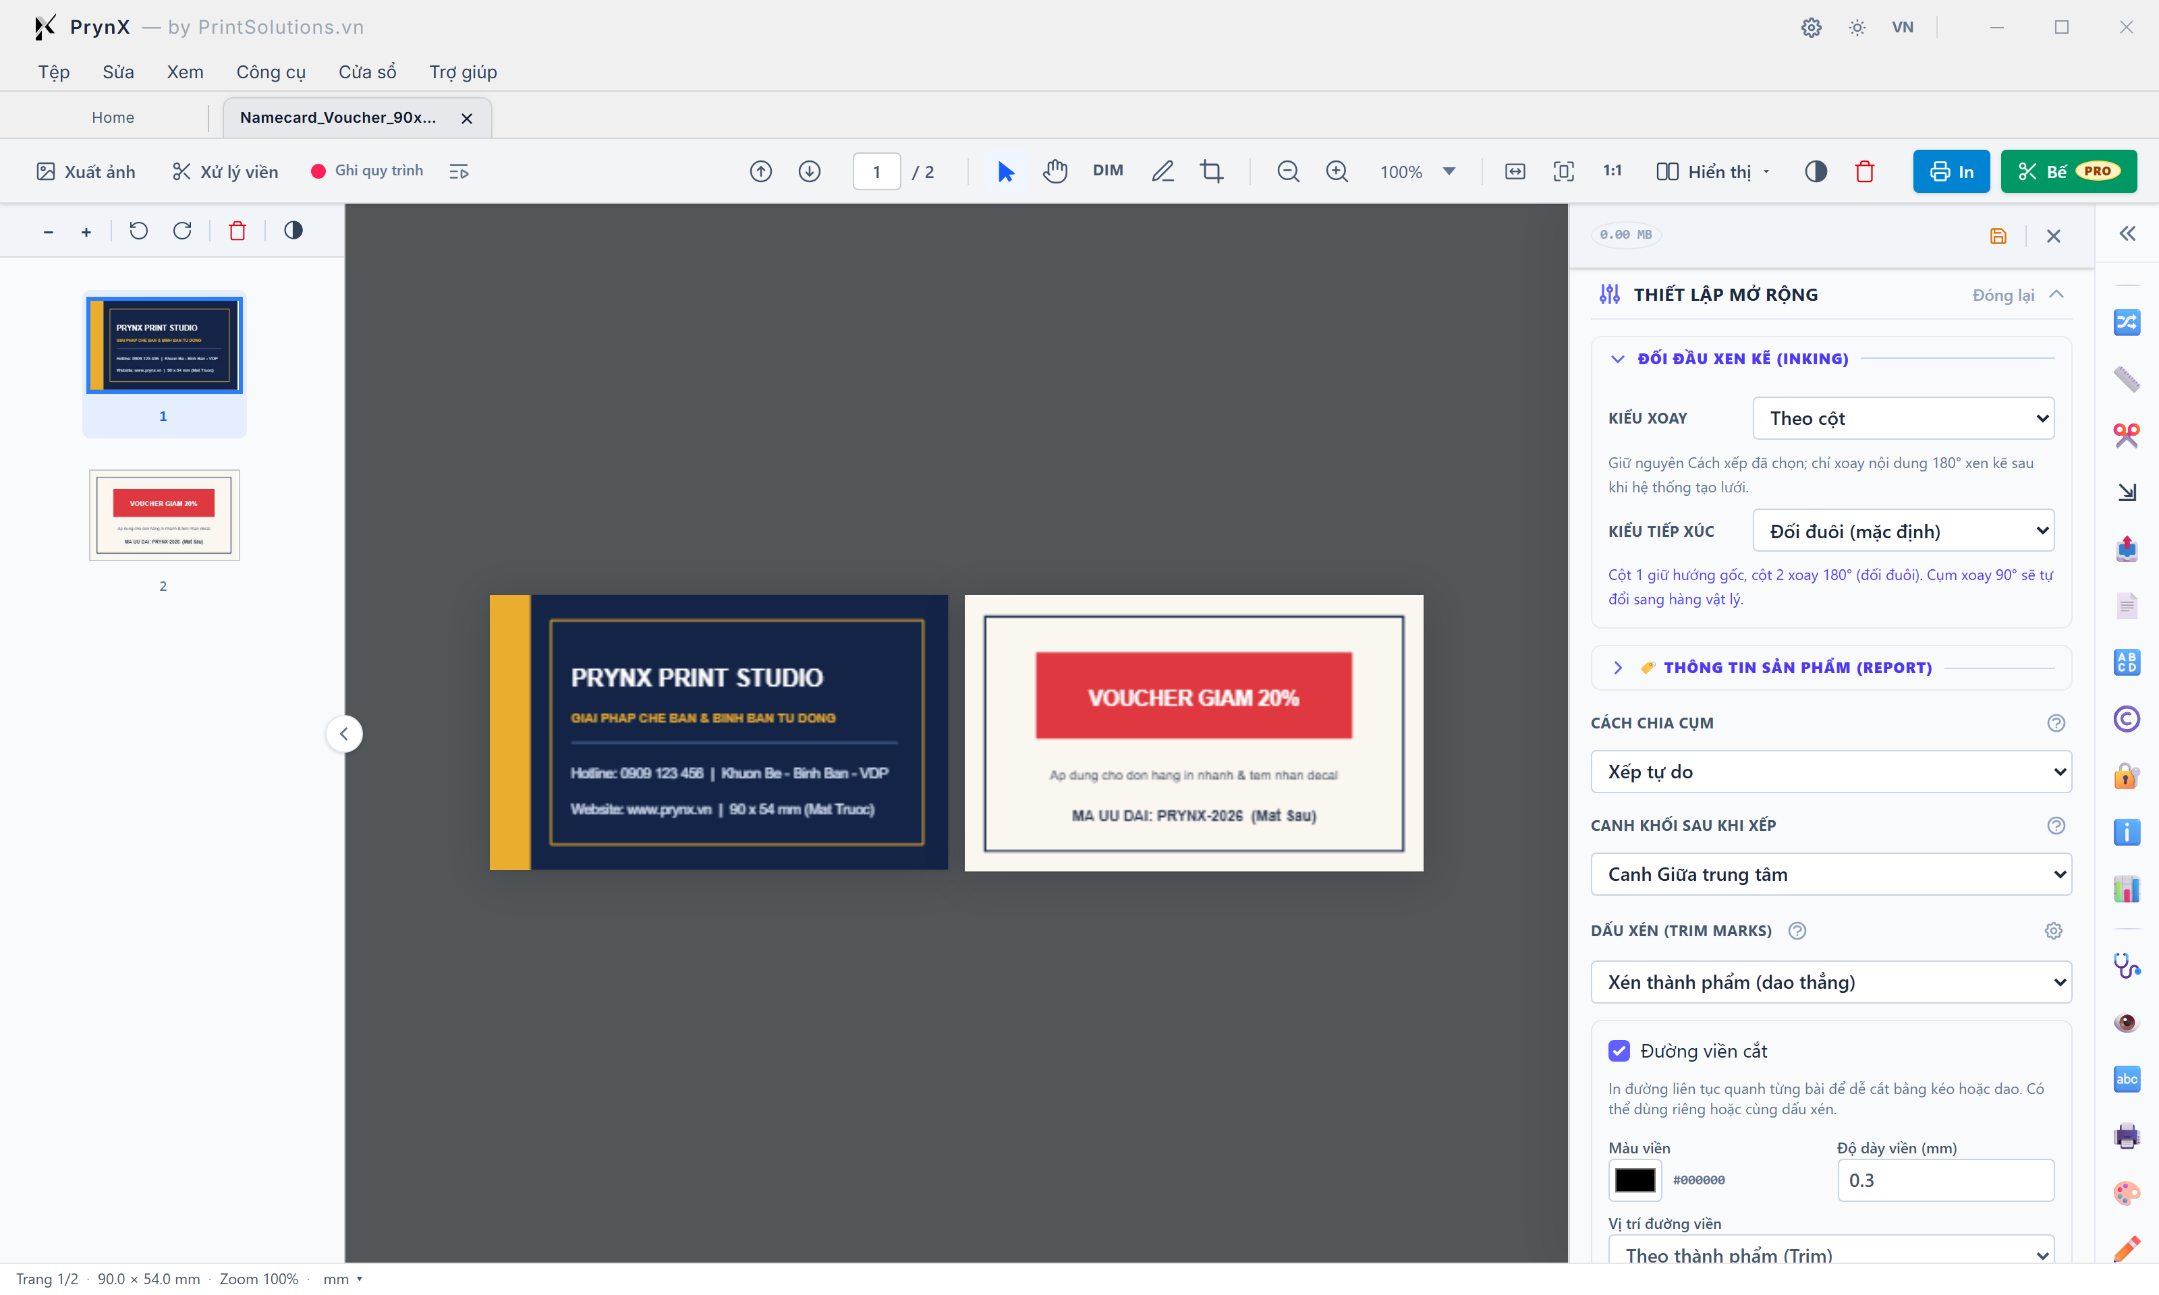Image resolution: width=2159 pixels, height=1295 pixels.
Task: Toggle the contrast view icon in the toolbar
Action: pyautogui.click(x=1816, y=171)
